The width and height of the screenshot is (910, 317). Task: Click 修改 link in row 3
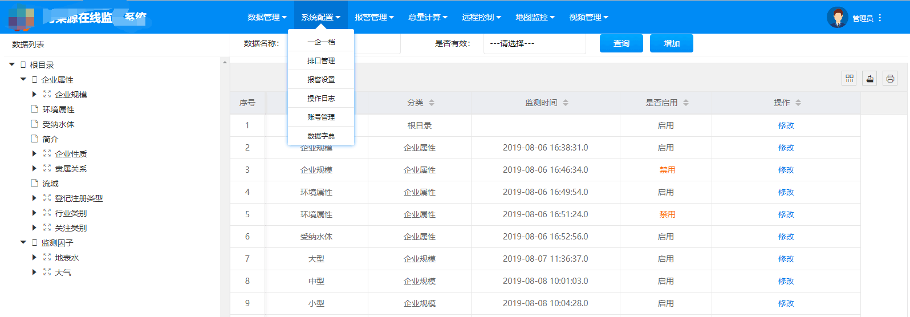(x=786, y=170)
